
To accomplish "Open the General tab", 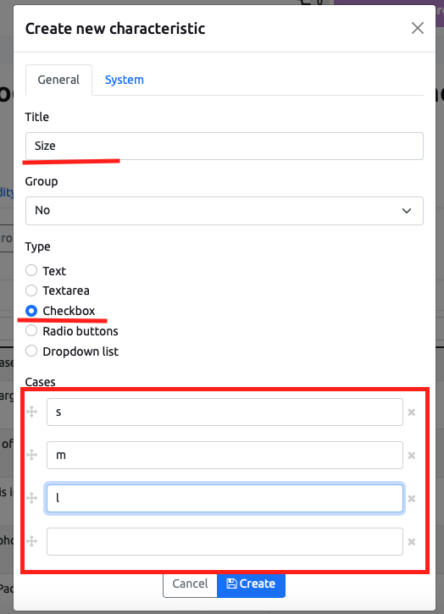I will (x=58, y=80).
